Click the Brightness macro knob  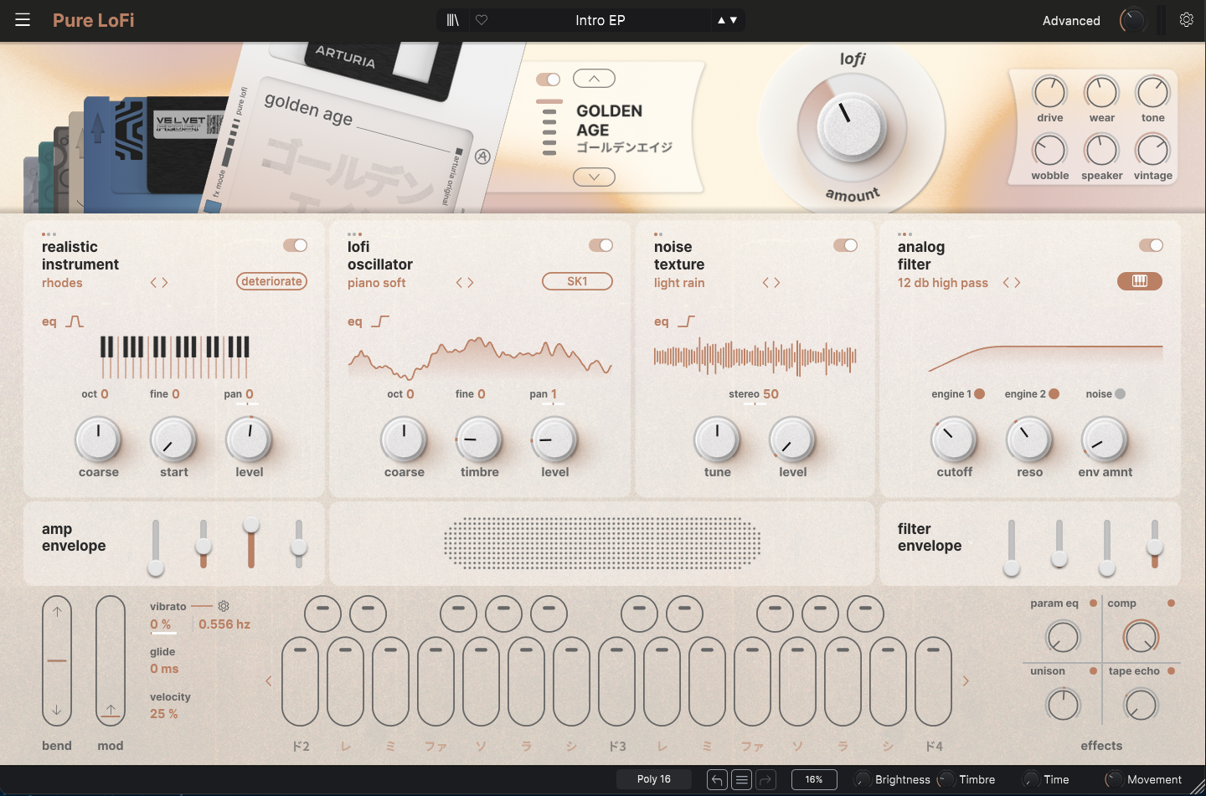862,780
